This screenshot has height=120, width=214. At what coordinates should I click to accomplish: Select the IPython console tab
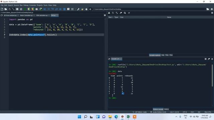(158, 109)
